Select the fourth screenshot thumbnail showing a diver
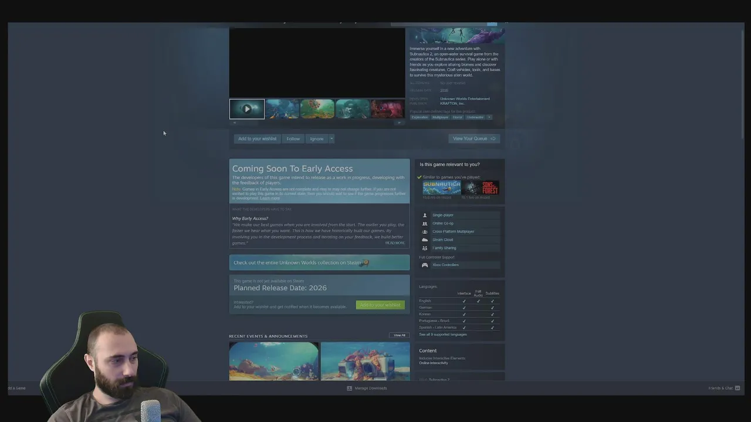Screen dimensions: 751x422 [353, 109]
